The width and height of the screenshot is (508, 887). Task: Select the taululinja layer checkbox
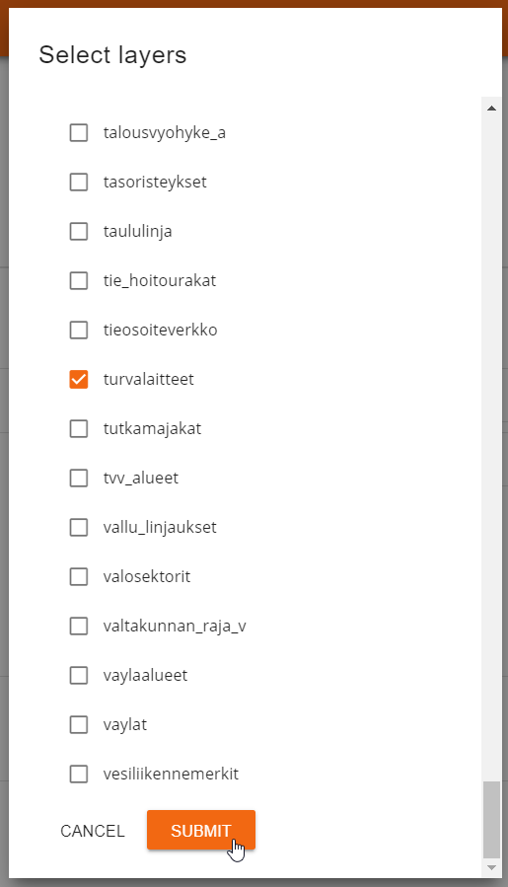[x=79, y=231]
